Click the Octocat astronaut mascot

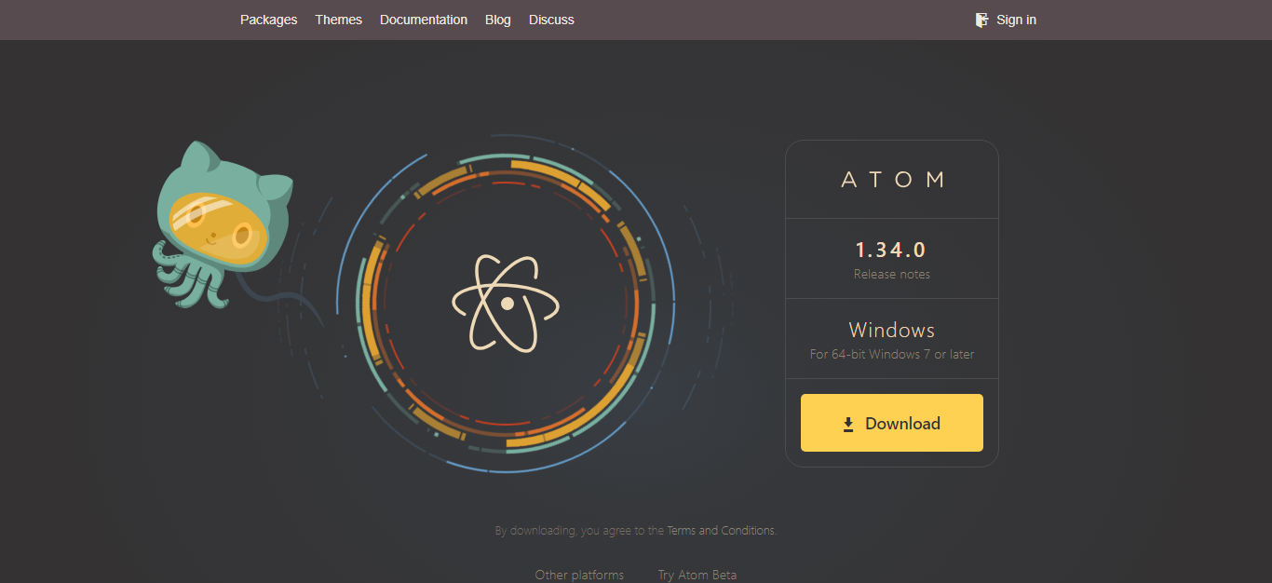point(224,224)
